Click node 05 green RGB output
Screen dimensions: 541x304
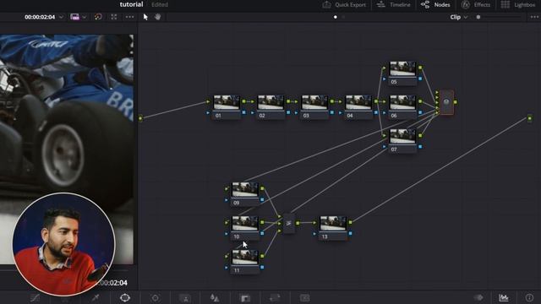(420, 68)
